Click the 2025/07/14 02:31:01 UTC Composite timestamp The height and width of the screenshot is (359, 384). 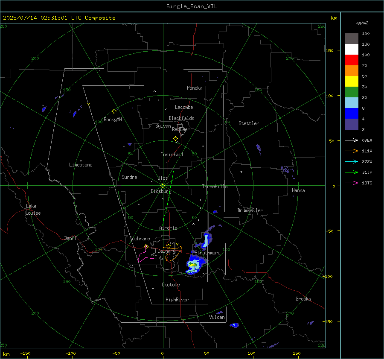[59, 18]
